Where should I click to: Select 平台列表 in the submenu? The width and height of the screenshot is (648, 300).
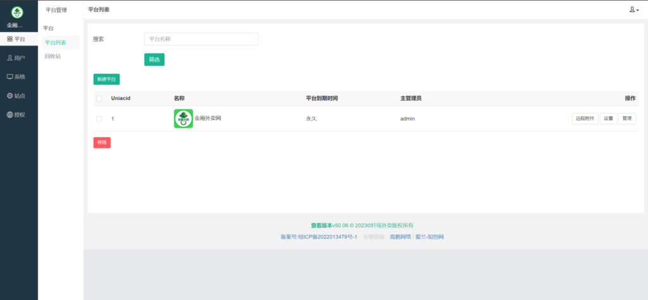(55, 42)
